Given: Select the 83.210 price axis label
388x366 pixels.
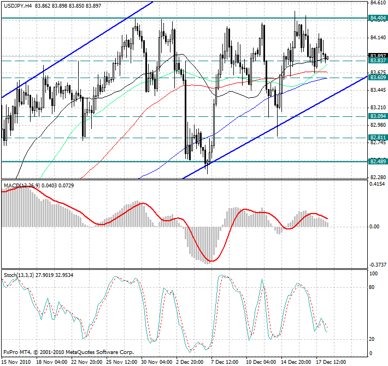Looking at the screenshot, I should coord(378,108).
